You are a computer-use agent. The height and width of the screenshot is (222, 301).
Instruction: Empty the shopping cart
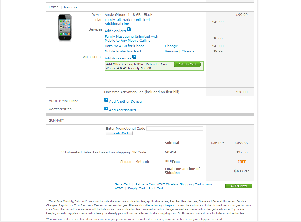point(137,188)
